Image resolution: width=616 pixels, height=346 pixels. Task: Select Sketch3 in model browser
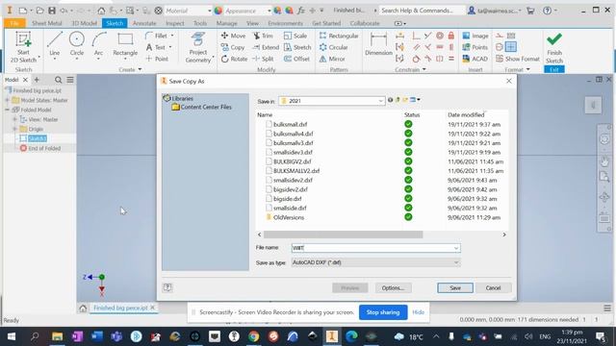tap(38, 138)
